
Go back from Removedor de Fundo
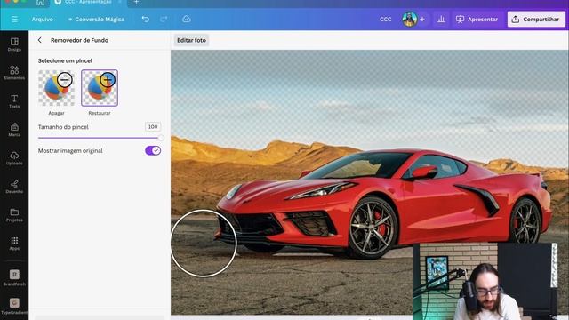click(39, 40)
